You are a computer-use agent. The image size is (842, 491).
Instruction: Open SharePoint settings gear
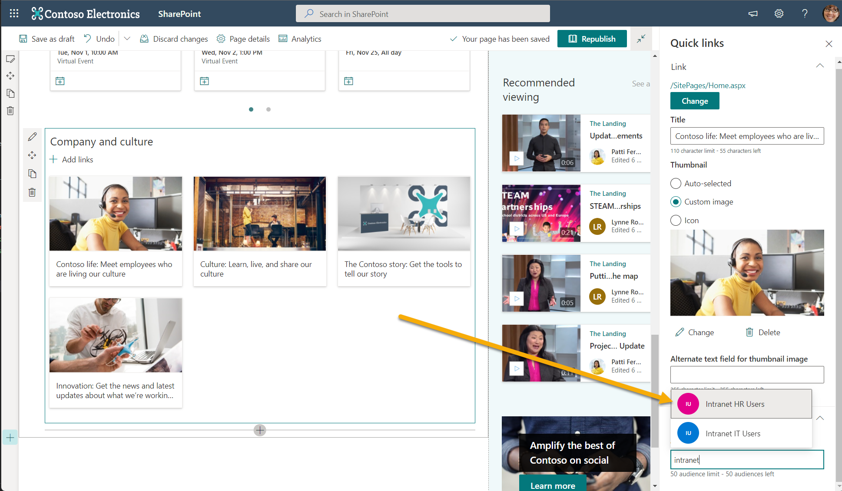tap(779, 13)
